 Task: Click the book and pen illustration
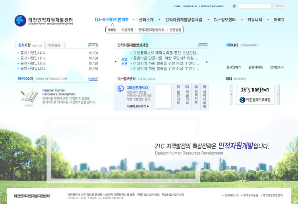coord(29,97)
